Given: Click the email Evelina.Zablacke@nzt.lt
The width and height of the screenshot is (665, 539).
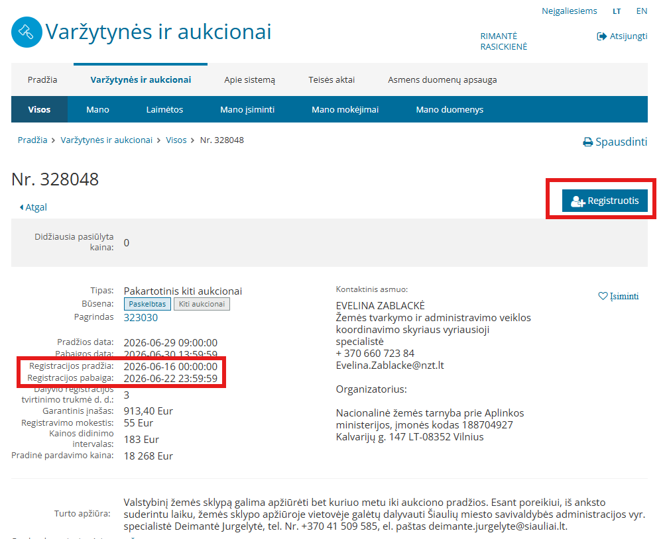Looking at the screenshot, I should click(x=390, y=366).
